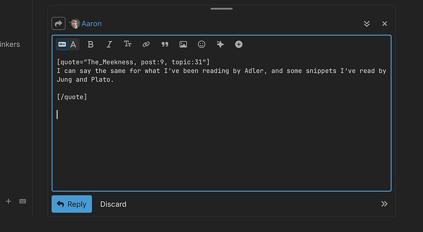
Task: Minimize the composer with double chevron
Action: click(x=367, y=24)
